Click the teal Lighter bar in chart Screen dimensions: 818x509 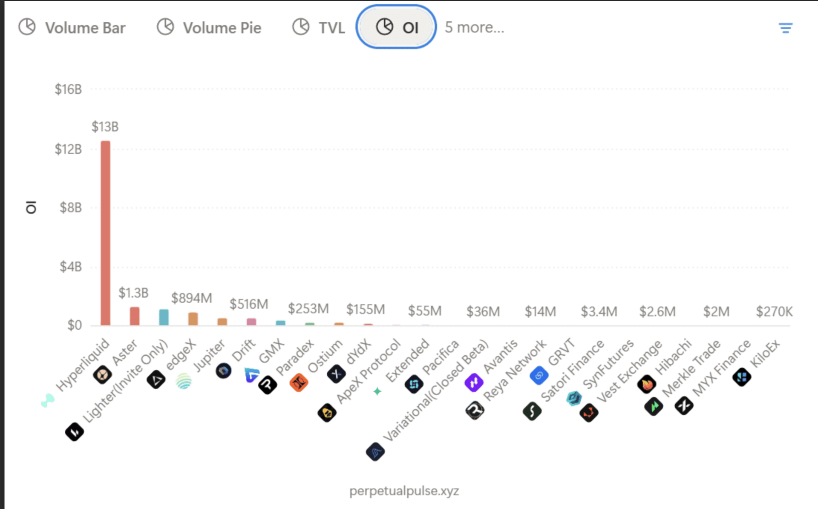(x=164, y=317)
